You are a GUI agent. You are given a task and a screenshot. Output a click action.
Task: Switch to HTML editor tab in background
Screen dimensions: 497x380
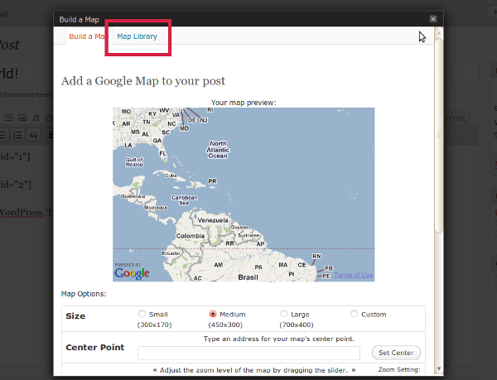click(x=456, y=118)
